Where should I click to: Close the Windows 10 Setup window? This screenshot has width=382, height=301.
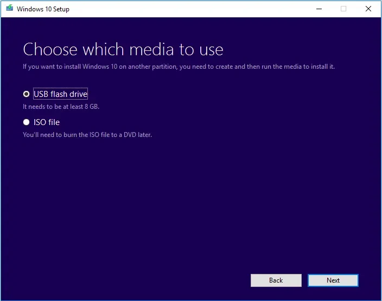pos(368,9)
